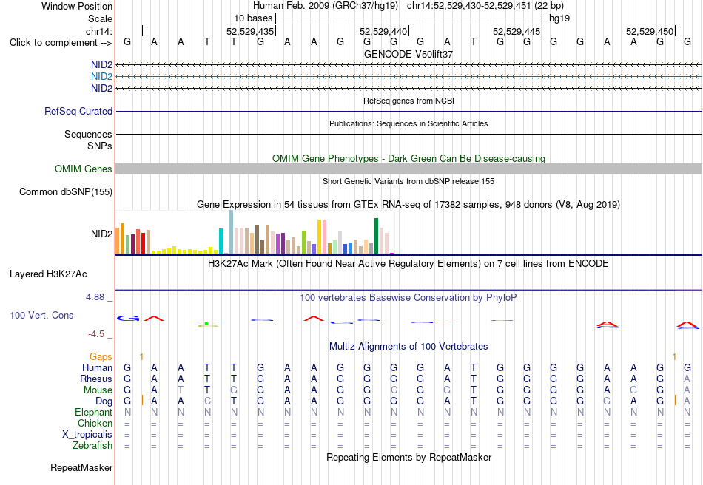Click the Scale track label
Image resolution: width=703 pixels, height=485 pixels.
click(x=100, y=18)
